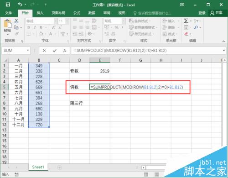
Task: Click the Sort and Filter icon
Action: click(x=196, y=21)
